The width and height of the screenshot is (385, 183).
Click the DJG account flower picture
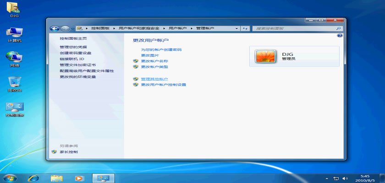pos(264,56)
